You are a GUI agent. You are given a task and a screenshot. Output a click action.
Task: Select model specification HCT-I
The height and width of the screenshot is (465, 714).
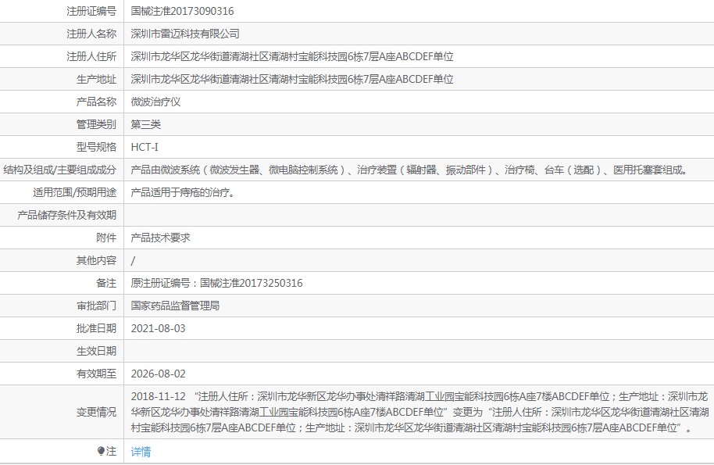pyautogui.click(x=145, y=147)
